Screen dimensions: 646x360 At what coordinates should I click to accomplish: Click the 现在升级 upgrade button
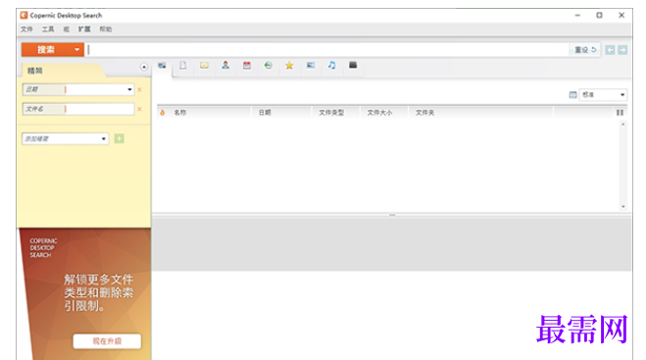coord(107,341)
